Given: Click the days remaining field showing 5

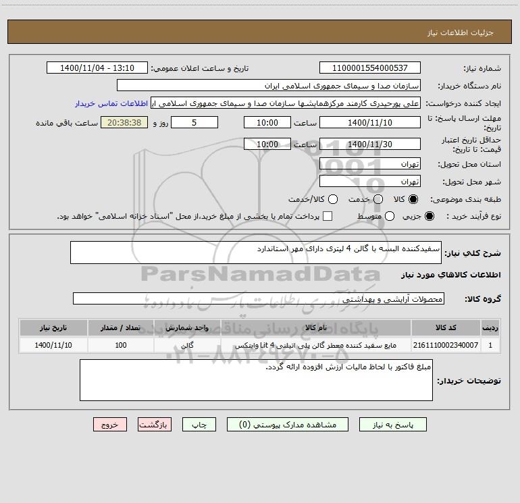Looking at the screenshot, I should [x=194, y=122].
